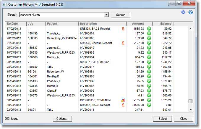The width and height of the screenshot is (201, 129).
Task: Sort by the Job column header
Action: click(x=36, y=24)
